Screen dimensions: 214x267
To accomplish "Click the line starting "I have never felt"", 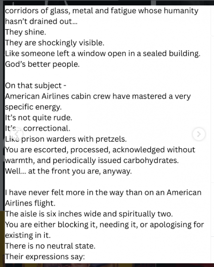I will (103, 193).
